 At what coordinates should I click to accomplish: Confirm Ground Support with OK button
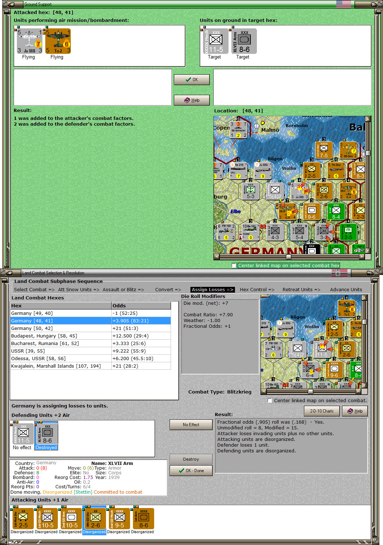192,80
